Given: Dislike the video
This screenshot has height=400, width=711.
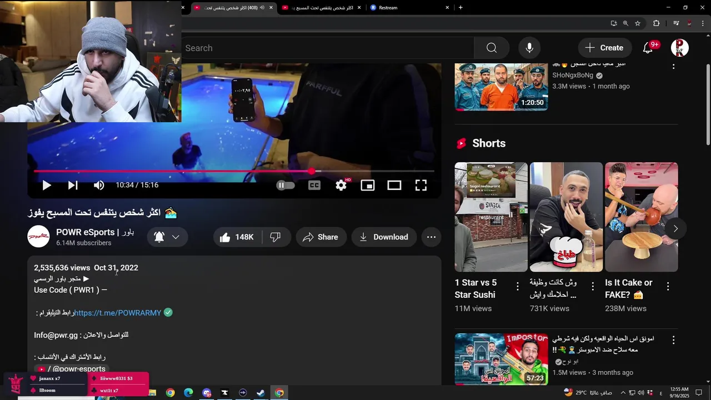Looking at the screenshot, I should pyautogui.click(x=275, y=237).
